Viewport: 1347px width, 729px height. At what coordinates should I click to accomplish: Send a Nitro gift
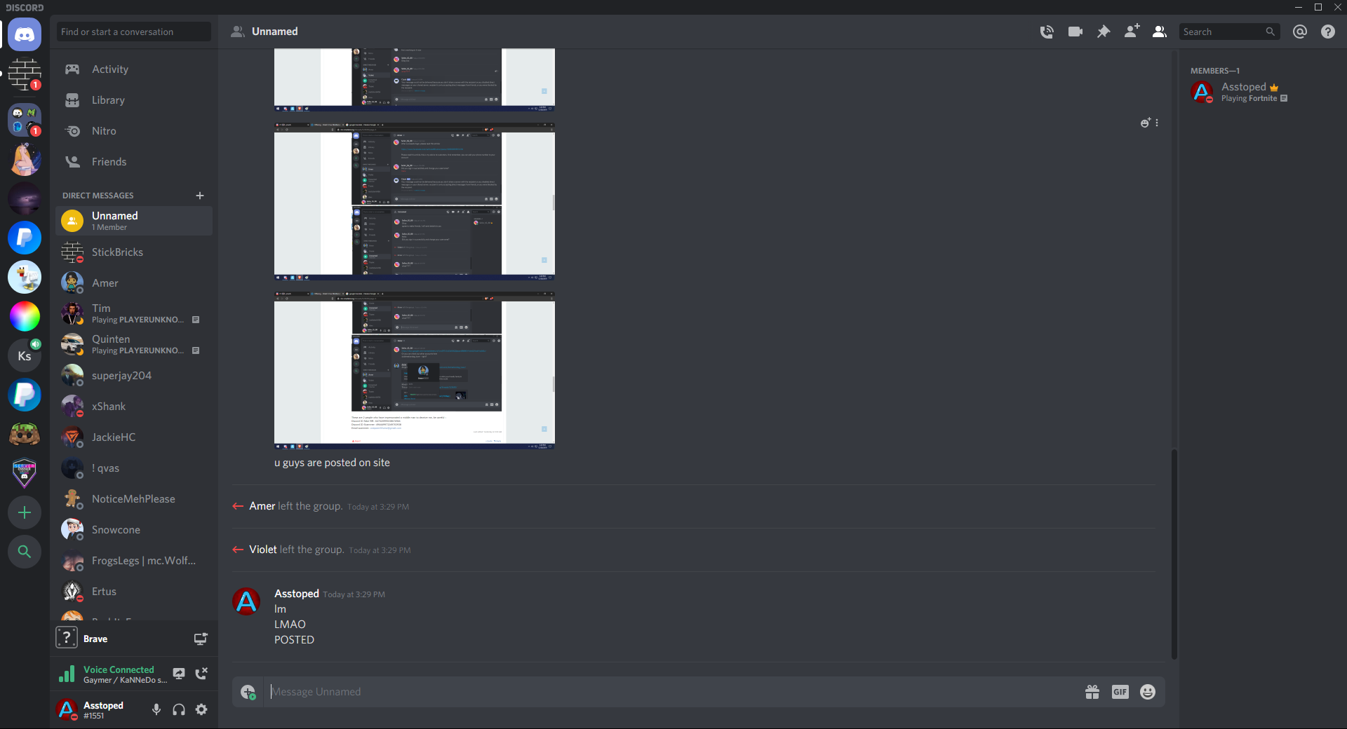click(1092, 692)
